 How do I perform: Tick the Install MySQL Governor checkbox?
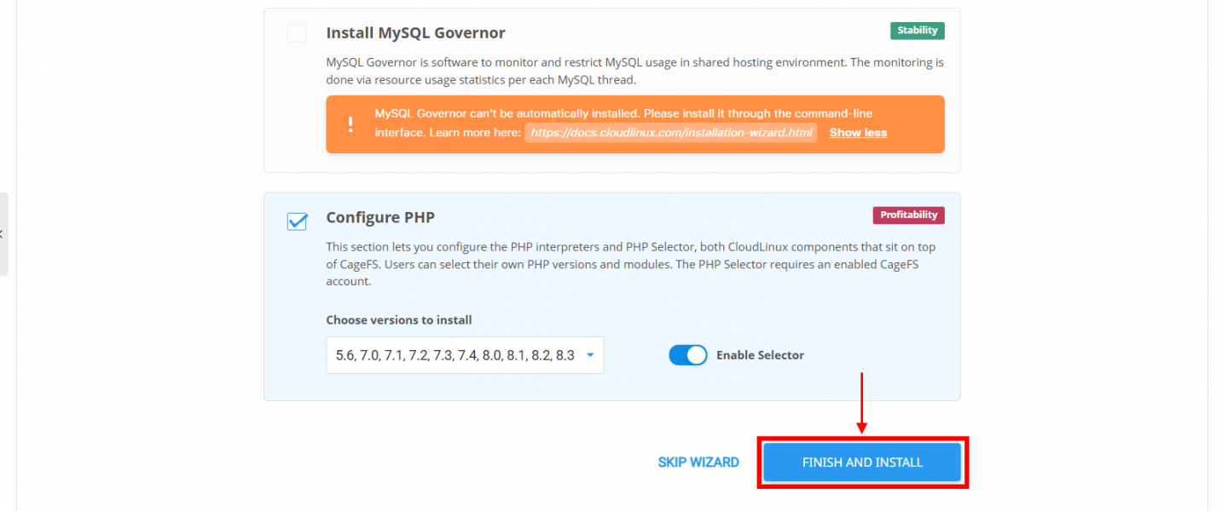[x=296, y=33]
